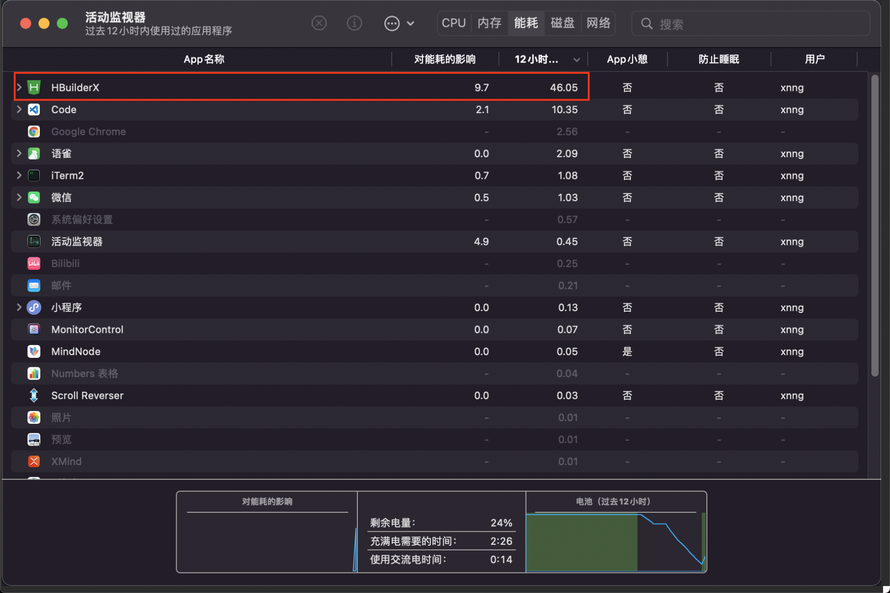Open the ellipsis actions menu
This screenshot has width=890, height=593.
[392, 23]
